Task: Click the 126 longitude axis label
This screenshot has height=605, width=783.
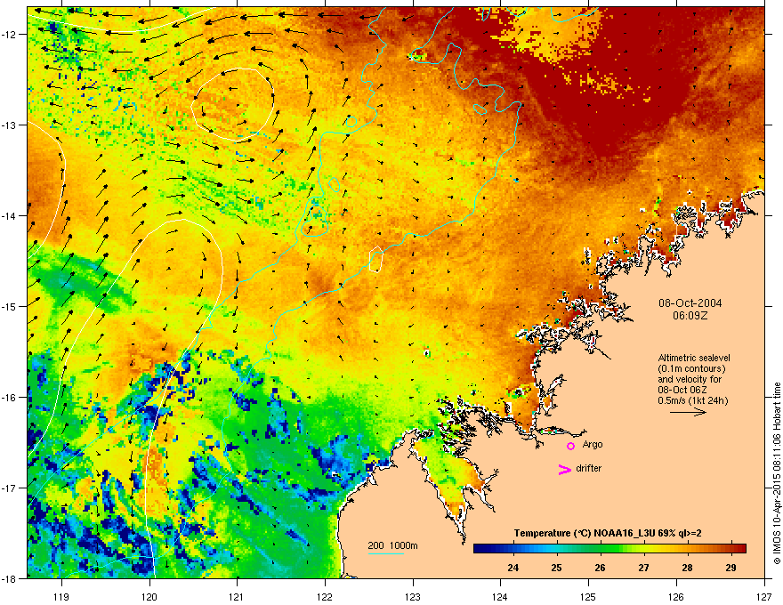Action: coord(676,596)
